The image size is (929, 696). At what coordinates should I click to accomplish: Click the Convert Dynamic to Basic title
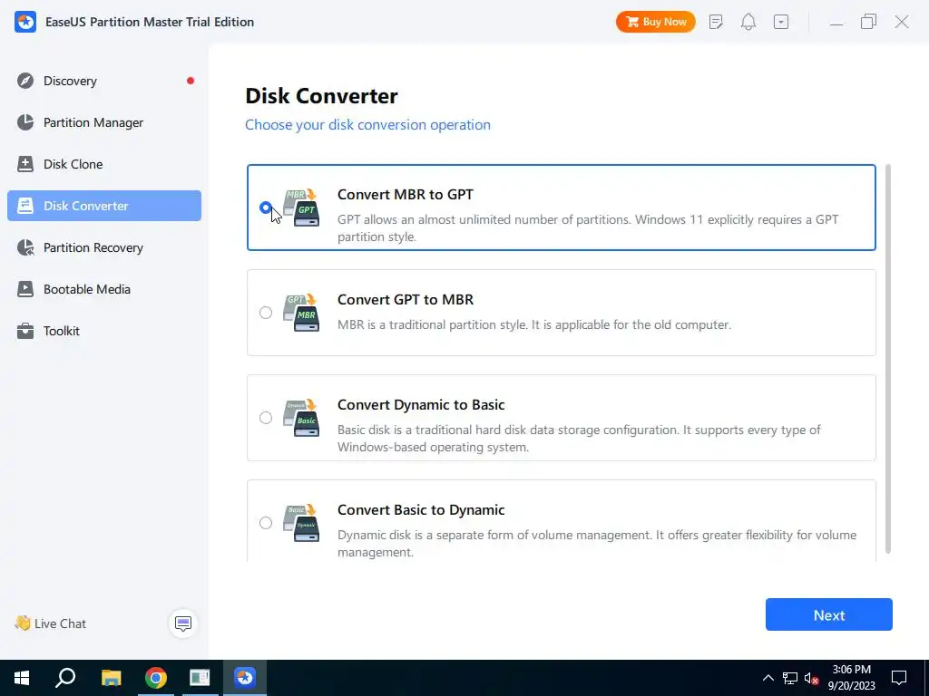[x=421, y=405]
